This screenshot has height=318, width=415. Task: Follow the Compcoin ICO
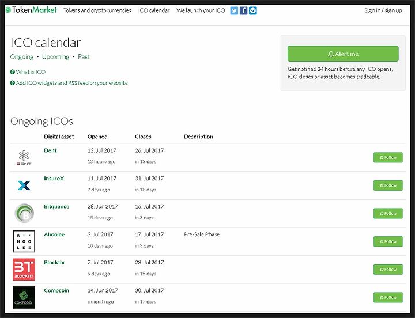coord(388,298)
